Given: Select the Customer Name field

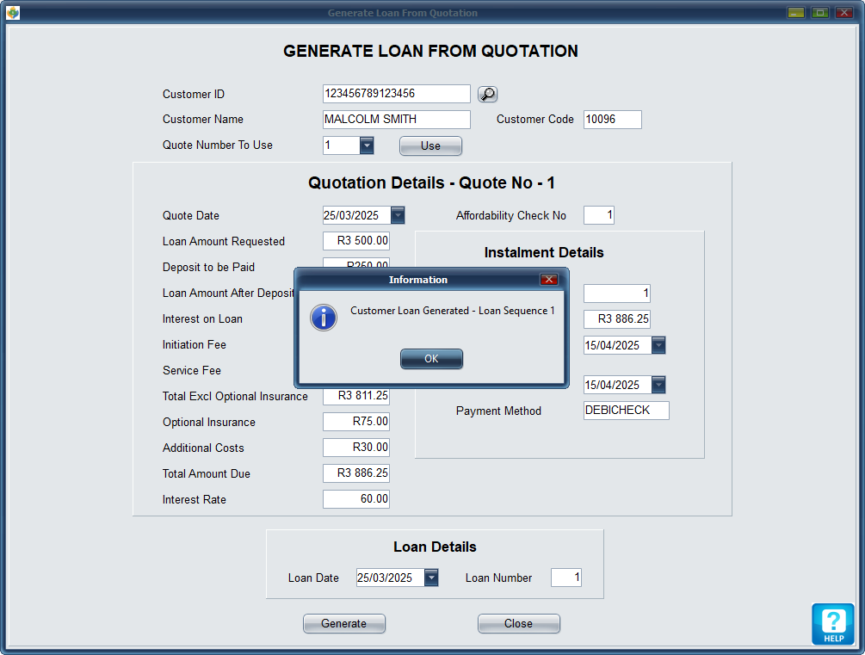Looking at the screenshot, I should pyautogui.click(x=396, y=120).
